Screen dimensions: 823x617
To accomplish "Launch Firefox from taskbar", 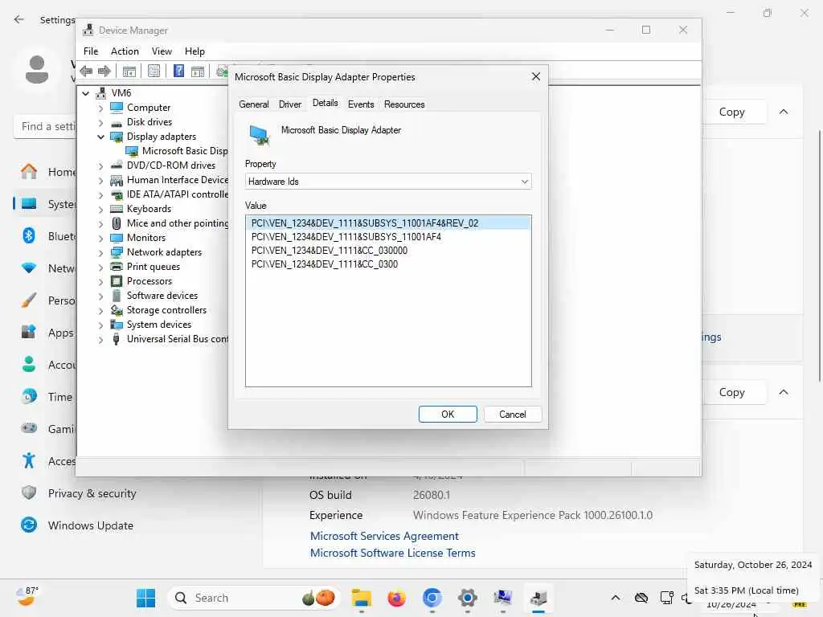I will [x=396, y=598].
